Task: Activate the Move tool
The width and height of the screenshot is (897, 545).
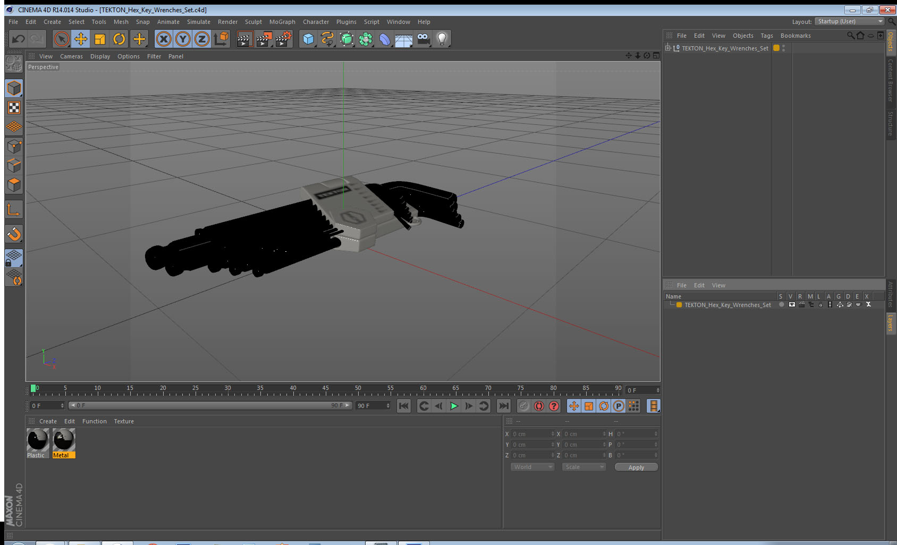Action: (x=81, y=39)
